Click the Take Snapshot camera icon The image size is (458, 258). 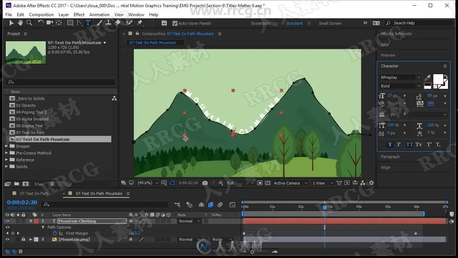(205, 183)
